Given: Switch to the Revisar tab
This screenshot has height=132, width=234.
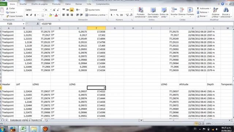Looking at the screenshot, I should click(79, 4).
